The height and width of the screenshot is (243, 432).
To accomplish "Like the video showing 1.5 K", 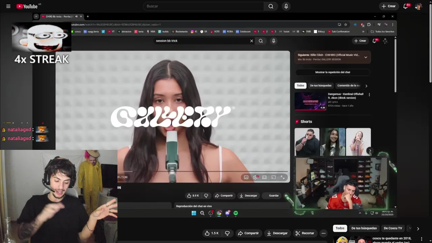I will coord(212,233).
